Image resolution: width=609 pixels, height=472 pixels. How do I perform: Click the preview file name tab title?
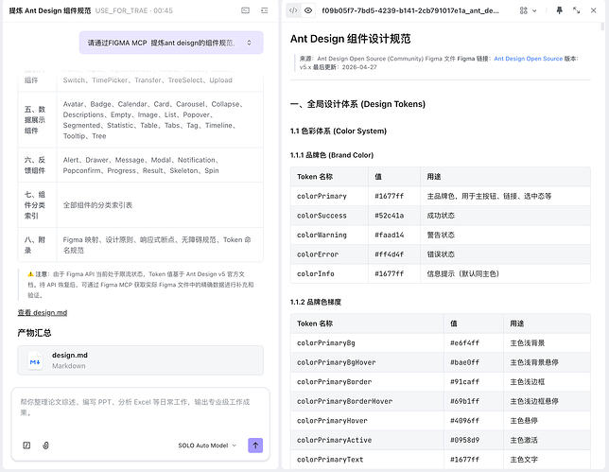(x=410, y=10)
